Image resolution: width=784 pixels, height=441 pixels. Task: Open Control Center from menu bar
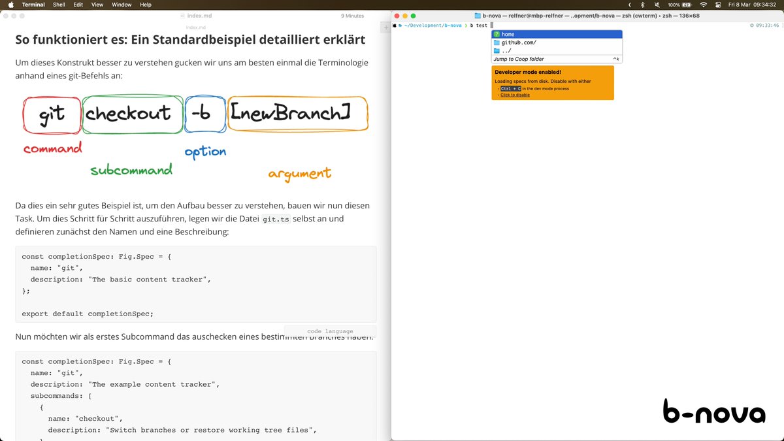pos(718,5)
